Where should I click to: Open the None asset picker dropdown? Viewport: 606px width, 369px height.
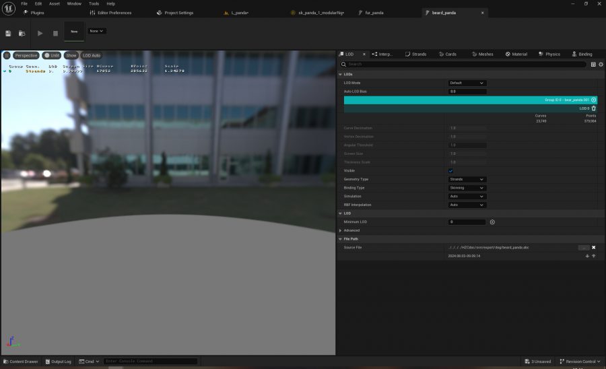pyautogui.click(x=96, y=31)
